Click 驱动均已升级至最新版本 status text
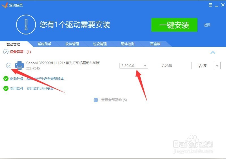This screenshot has width=226, height=159. (45, 79)
